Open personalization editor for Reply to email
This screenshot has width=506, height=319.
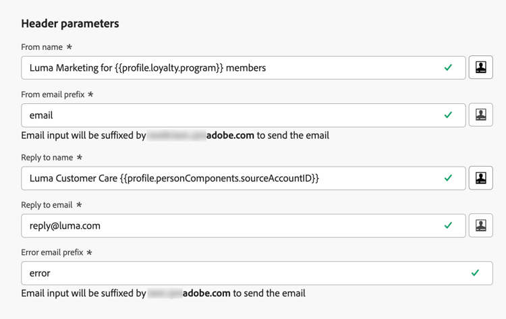pos(480,225)
